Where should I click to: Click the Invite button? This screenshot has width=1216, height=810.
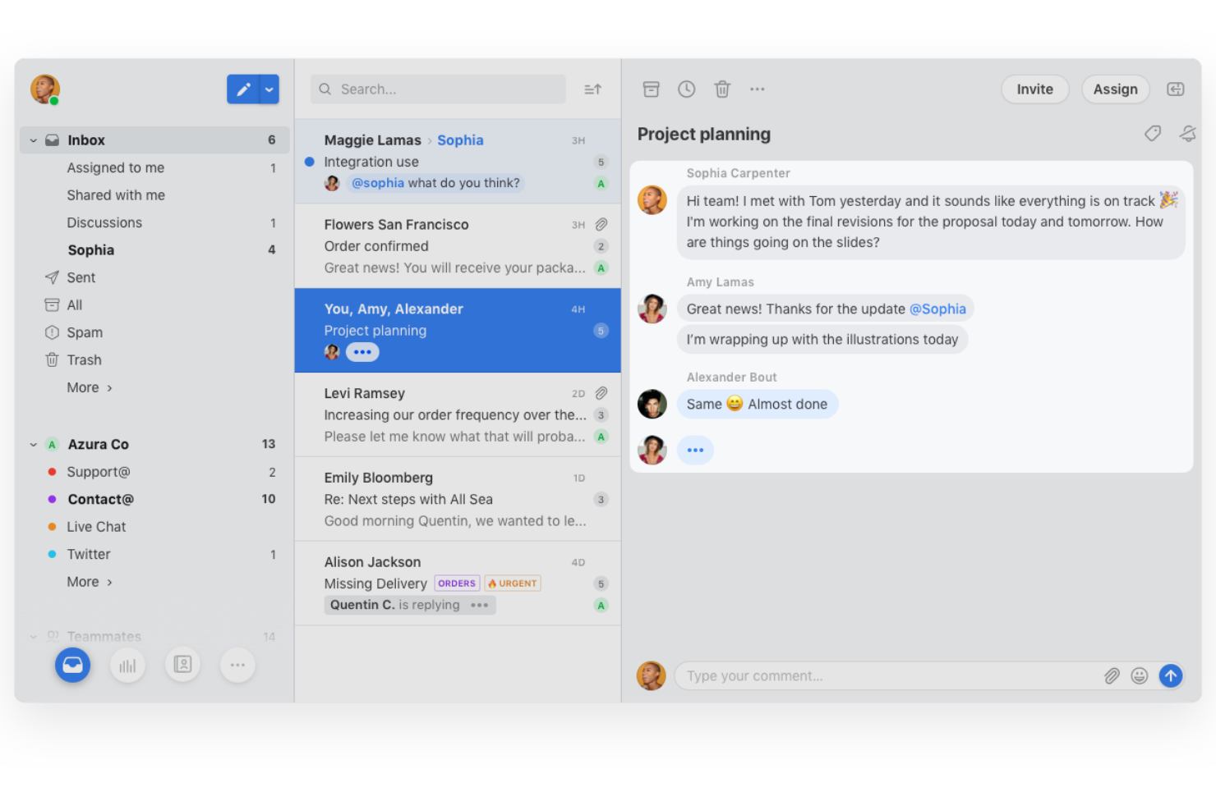(x=1034, y=89)
